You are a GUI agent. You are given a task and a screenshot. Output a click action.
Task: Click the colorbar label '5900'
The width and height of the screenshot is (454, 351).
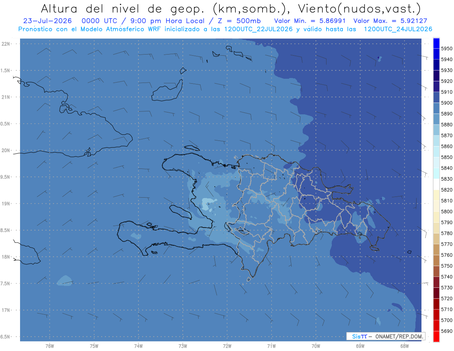click(446, 103)
